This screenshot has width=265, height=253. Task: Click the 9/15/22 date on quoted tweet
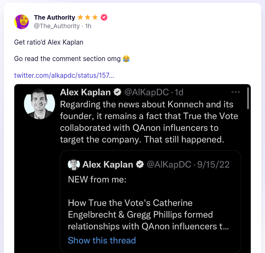[213, 164]
